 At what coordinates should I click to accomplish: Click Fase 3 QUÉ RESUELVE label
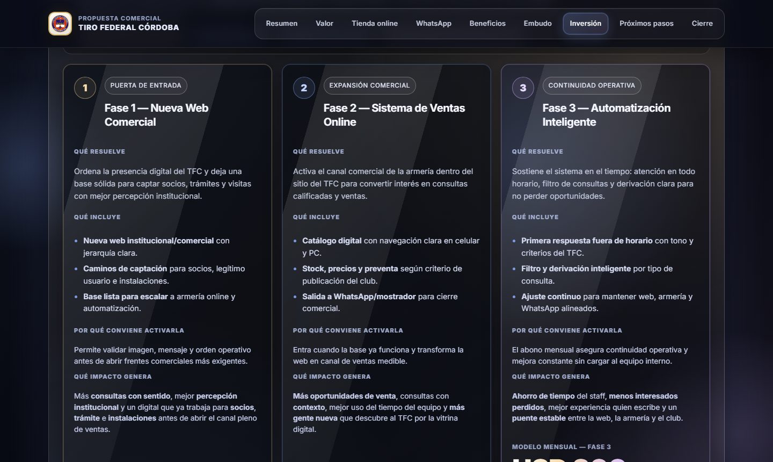[537, 151]
